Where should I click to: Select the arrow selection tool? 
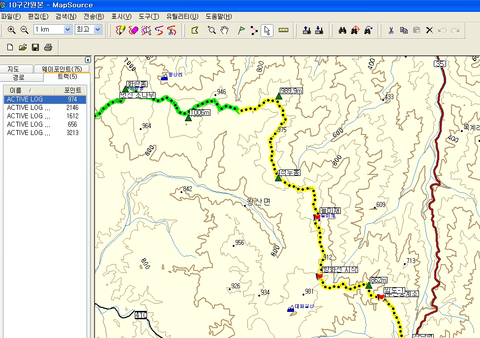coord(267,30)
